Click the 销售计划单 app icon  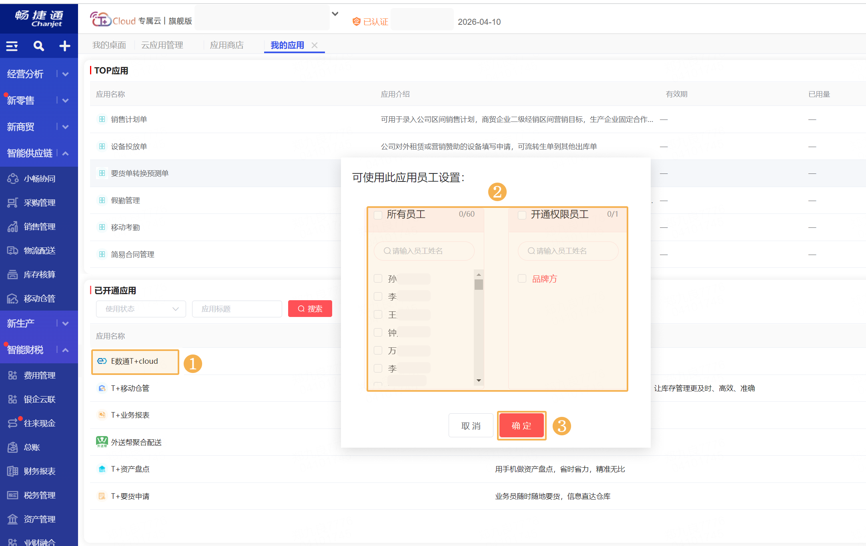pyautogui.click(x=102, y=119)
